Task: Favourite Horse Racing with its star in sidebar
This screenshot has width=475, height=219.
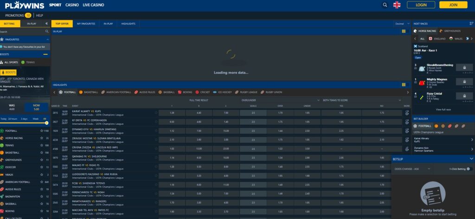Action: click(41, 138)
